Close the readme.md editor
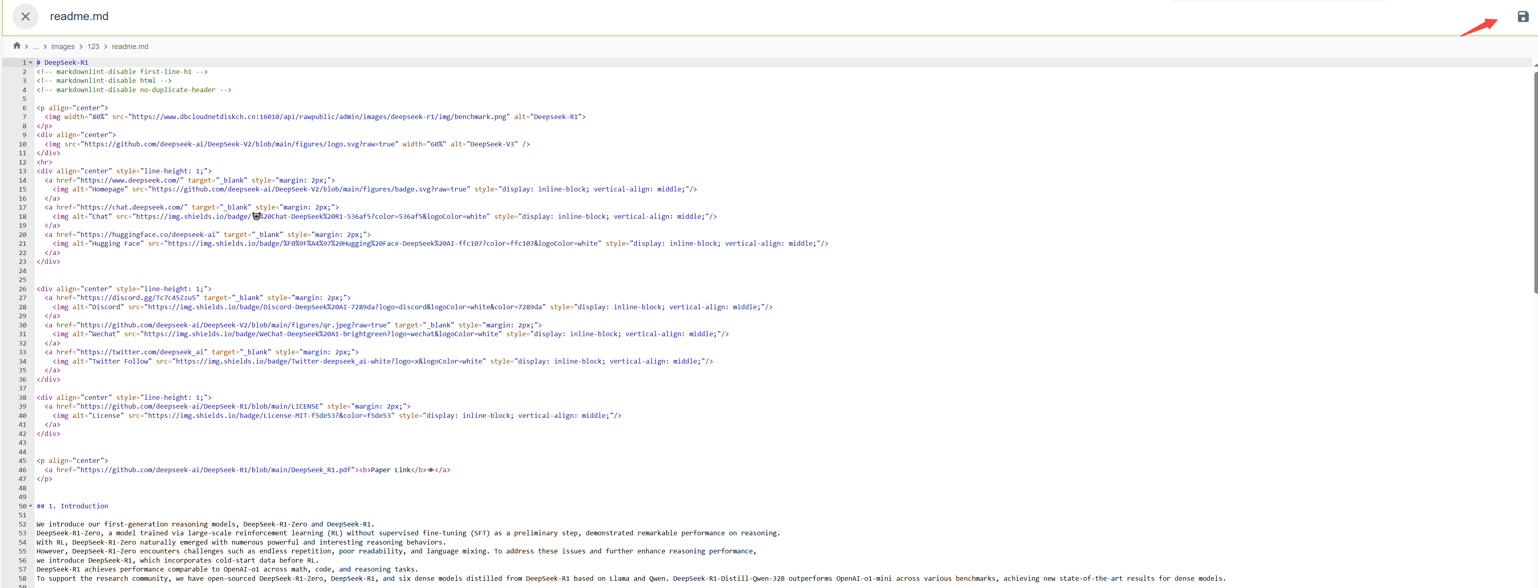The width and height of the screenshot is (1538, 588). pyautogui.click(x=25, y=17)
